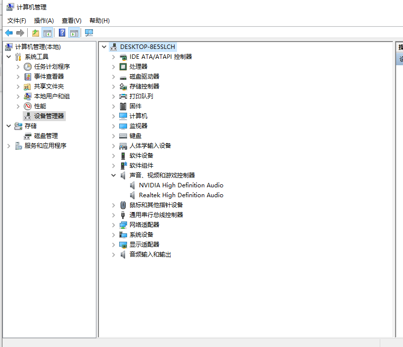Screen dimensions: 403x347
Task: Click the blue help question mark icon
Action: (x=62, y=33)
